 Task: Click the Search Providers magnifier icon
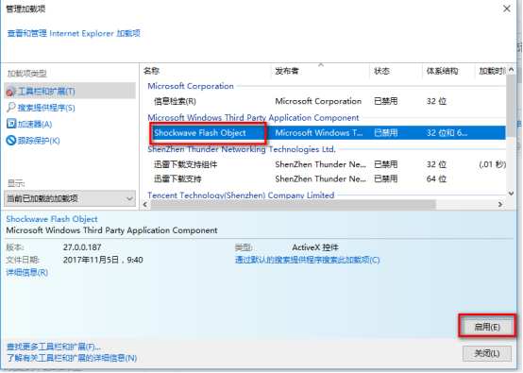(11, 108)
